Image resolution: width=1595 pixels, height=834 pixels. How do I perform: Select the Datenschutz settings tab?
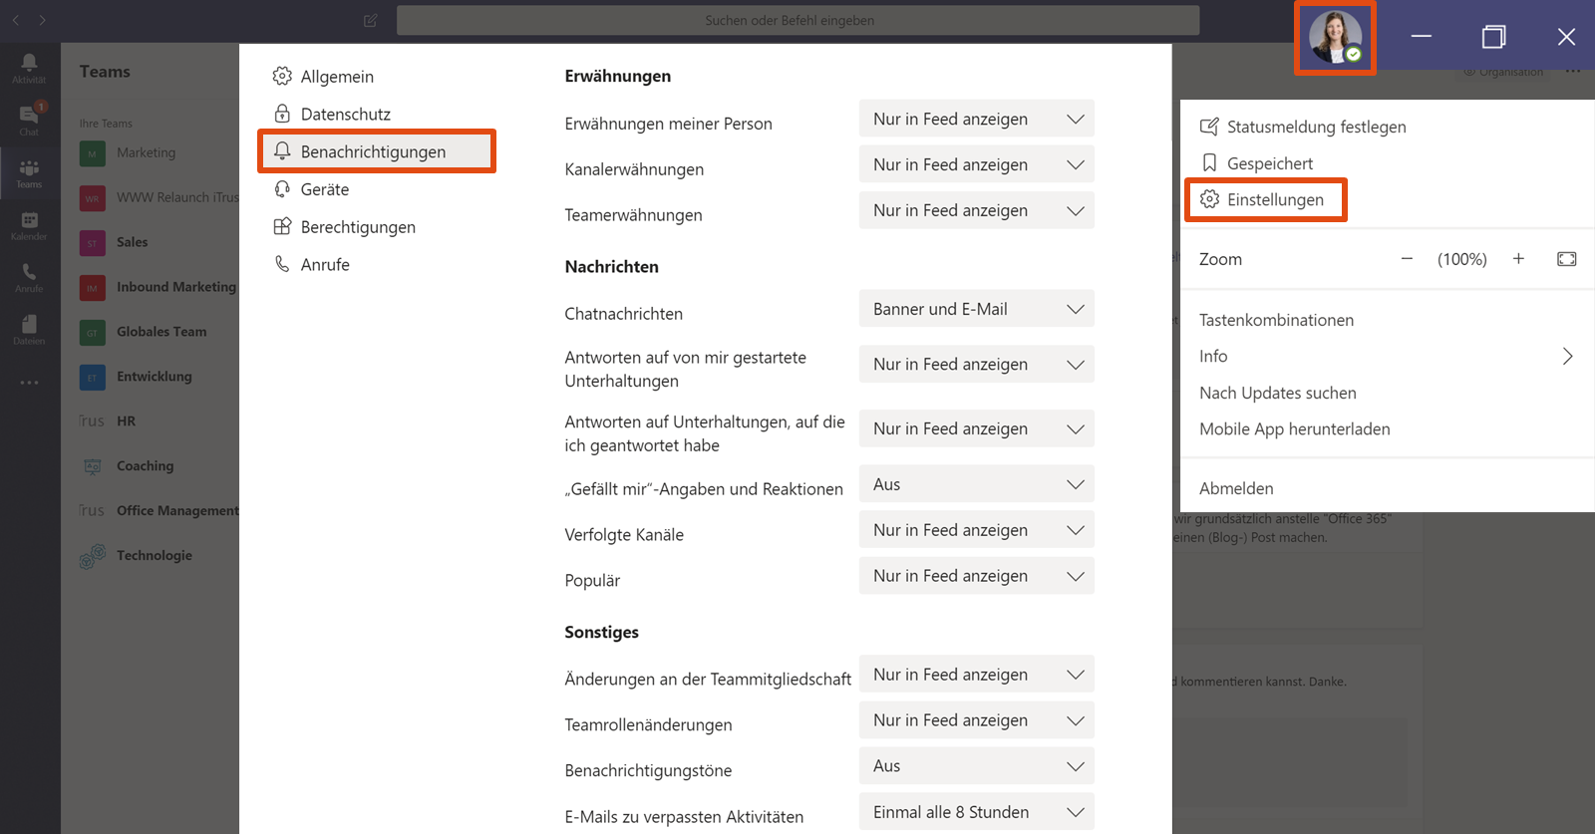click(345, 115)
